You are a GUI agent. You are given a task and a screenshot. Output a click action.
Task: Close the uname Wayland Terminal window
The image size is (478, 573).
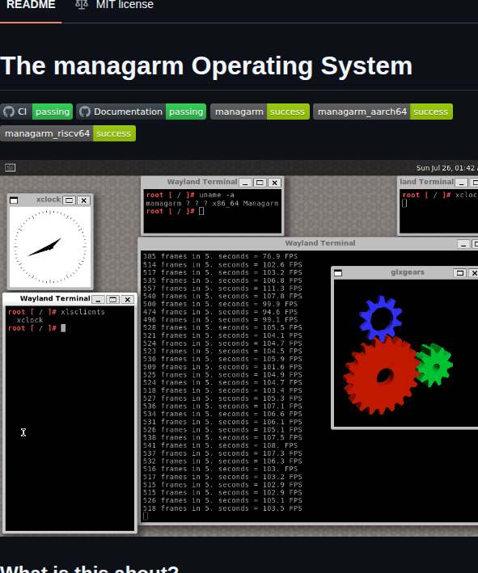275,183
